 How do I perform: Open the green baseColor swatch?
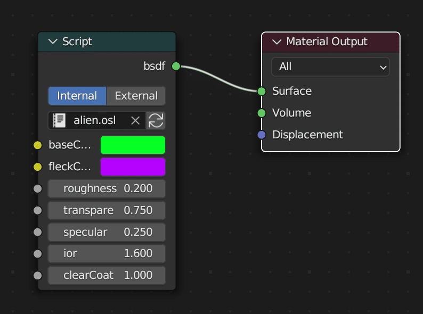133,145
